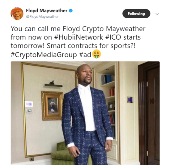Screen dimensions: 170x165
Task: Open the Floyd Mayweather display name link
Action: point(47,11)
